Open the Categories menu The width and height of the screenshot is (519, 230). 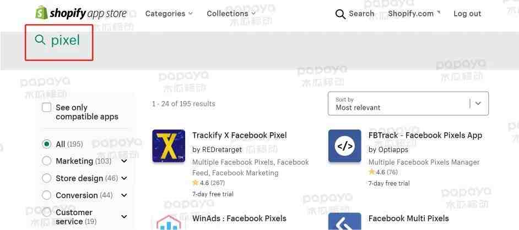(169, 14)
